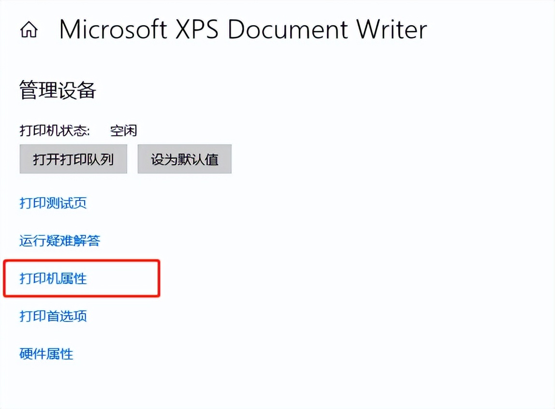Set this printer as the default

coord(185,159)
